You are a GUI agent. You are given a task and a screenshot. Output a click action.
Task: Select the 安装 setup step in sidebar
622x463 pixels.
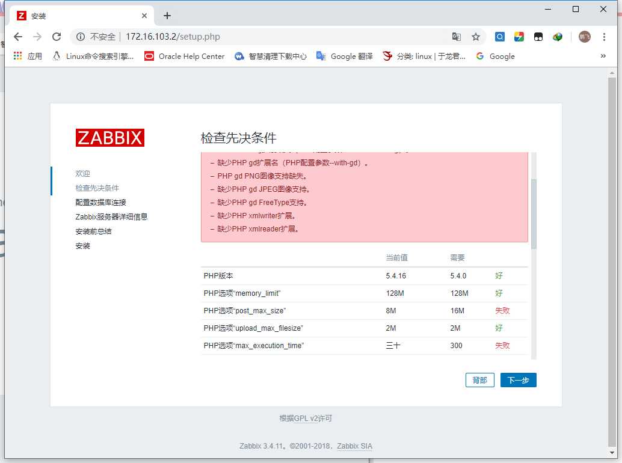click(x=82, y=246)
